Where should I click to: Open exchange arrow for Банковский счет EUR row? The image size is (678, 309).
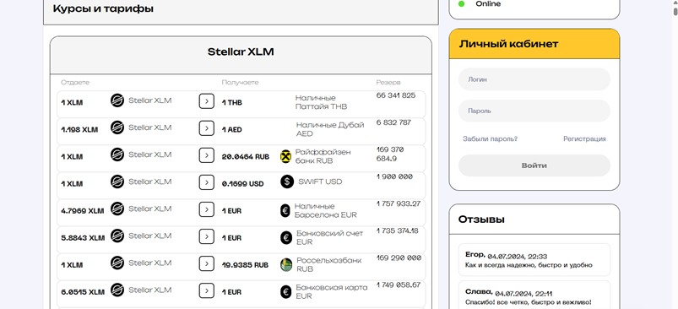point(207,236)
